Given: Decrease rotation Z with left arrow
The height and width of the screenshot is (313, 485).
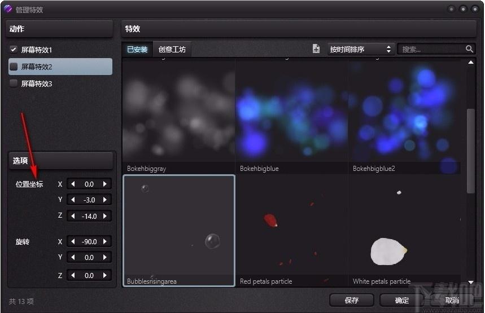Looking at the screenshot, I should tap(73, 275).
